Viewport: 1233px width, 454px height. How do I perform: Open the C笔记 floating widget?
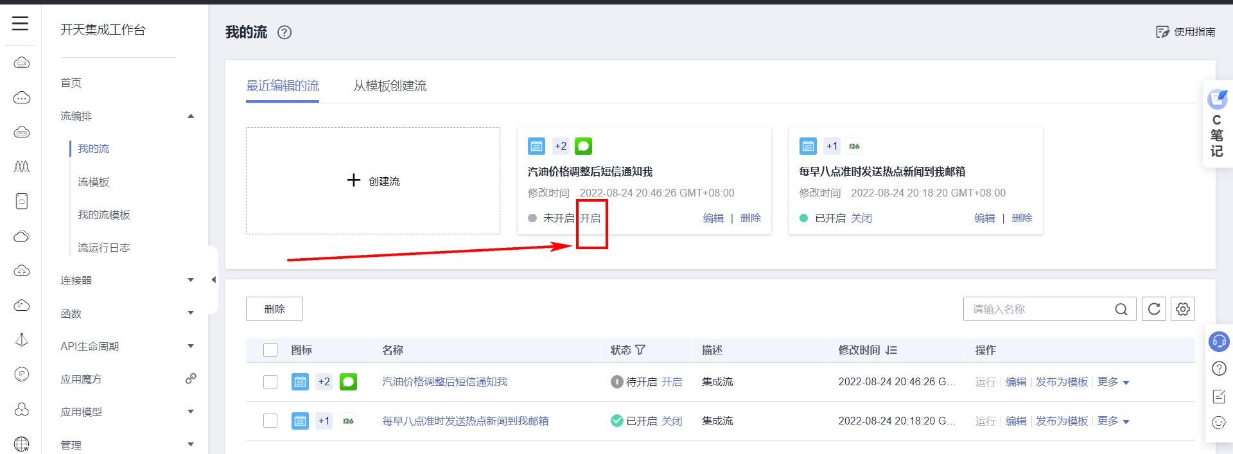point(1217,124)
